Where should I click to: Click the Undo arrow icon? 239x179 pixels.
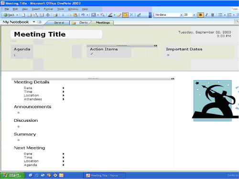83,15
